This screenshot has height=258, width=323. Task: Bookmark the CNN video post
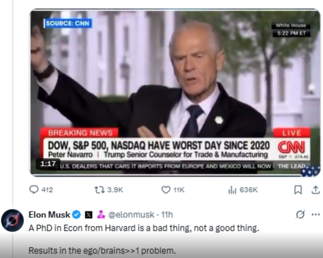click(298, 189)
